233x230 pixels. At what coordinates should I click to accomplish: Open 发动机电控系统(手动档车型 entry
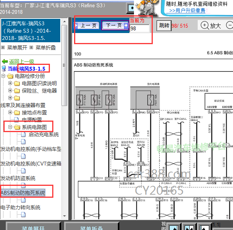(31, 149)
